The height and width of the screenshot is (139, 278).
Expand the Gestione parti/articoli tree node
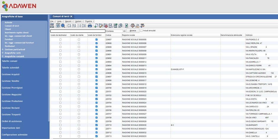click(x=3, y=50)
